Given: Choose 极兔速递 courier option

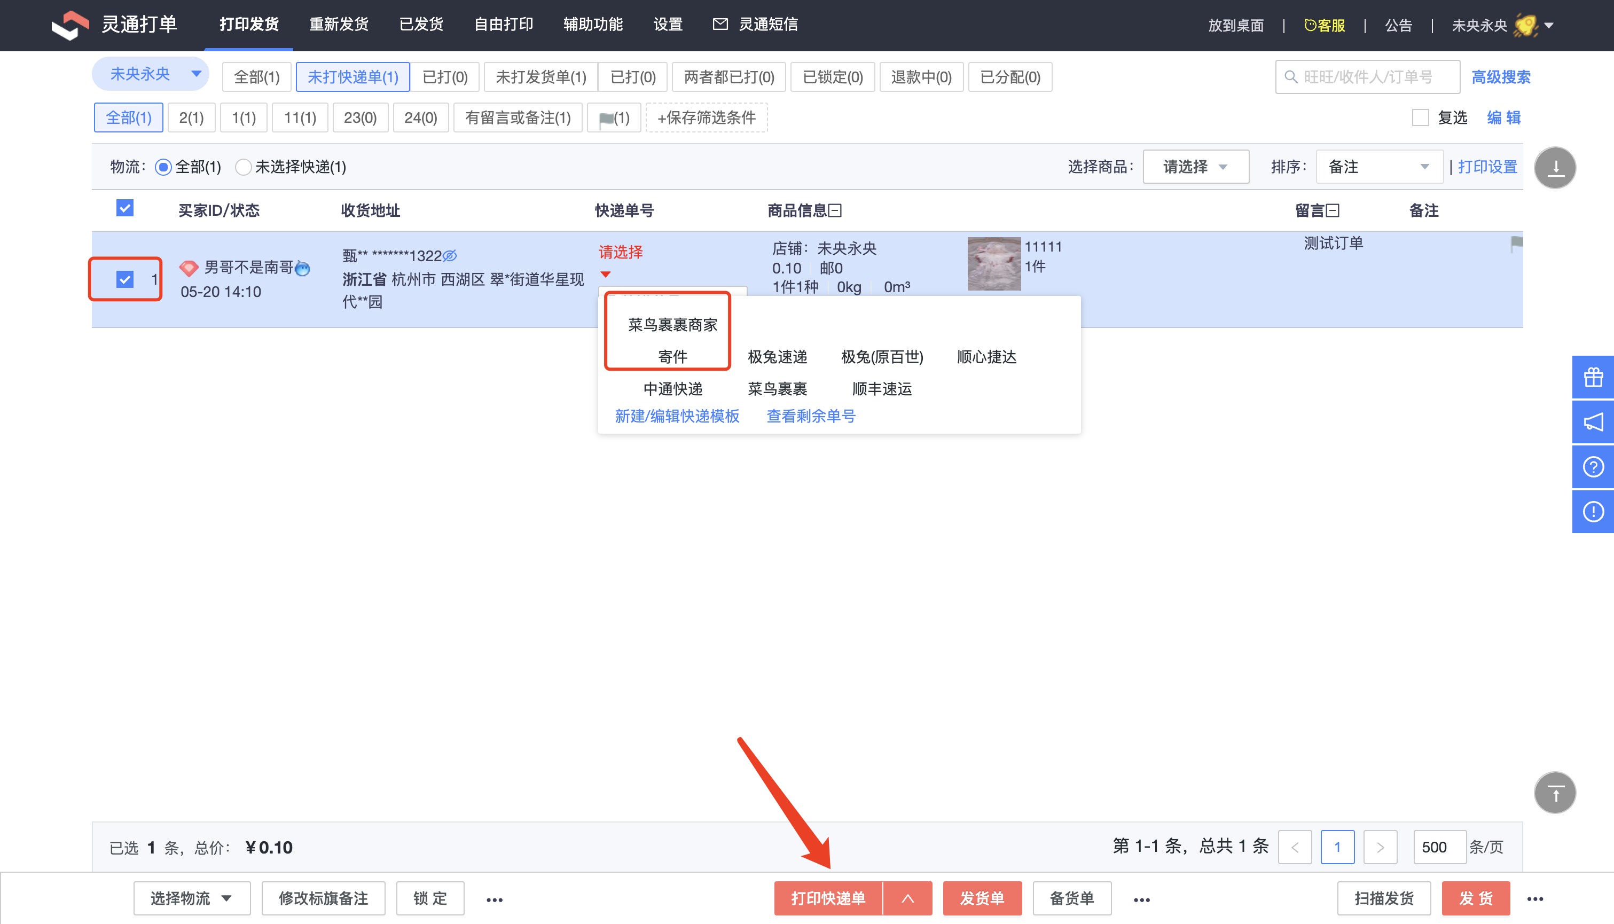Looking at the screenshot, I should pyautogui.click(x=777, y=357).
